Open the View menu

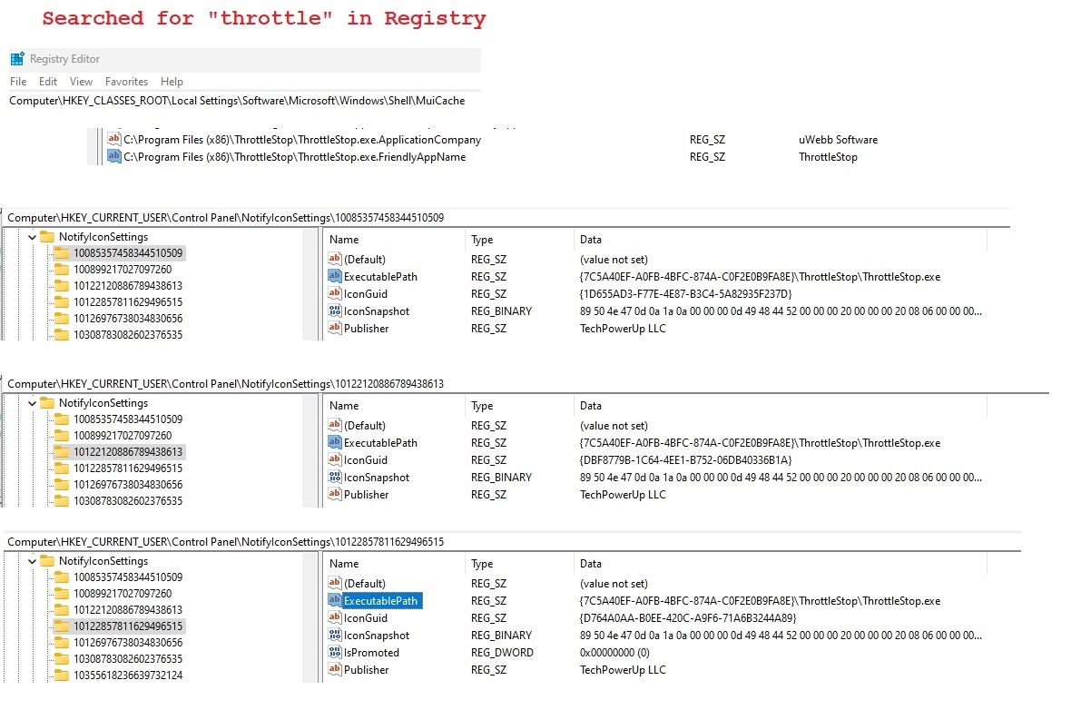pos(81,82)
